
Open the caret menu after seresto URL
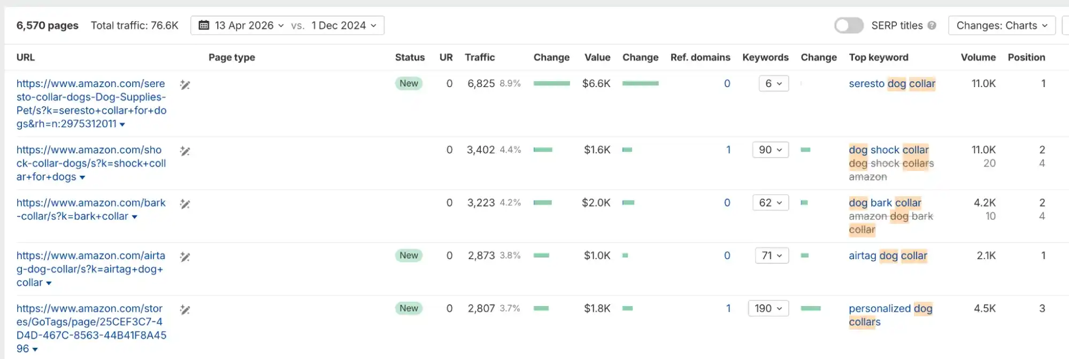pyautogui.click(x=122, y=124)
